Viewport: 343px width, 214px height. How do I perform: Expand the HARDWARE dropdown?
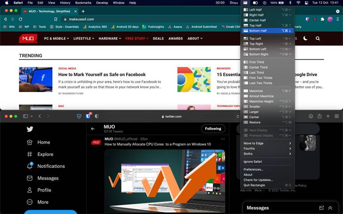tap(110, 38)
